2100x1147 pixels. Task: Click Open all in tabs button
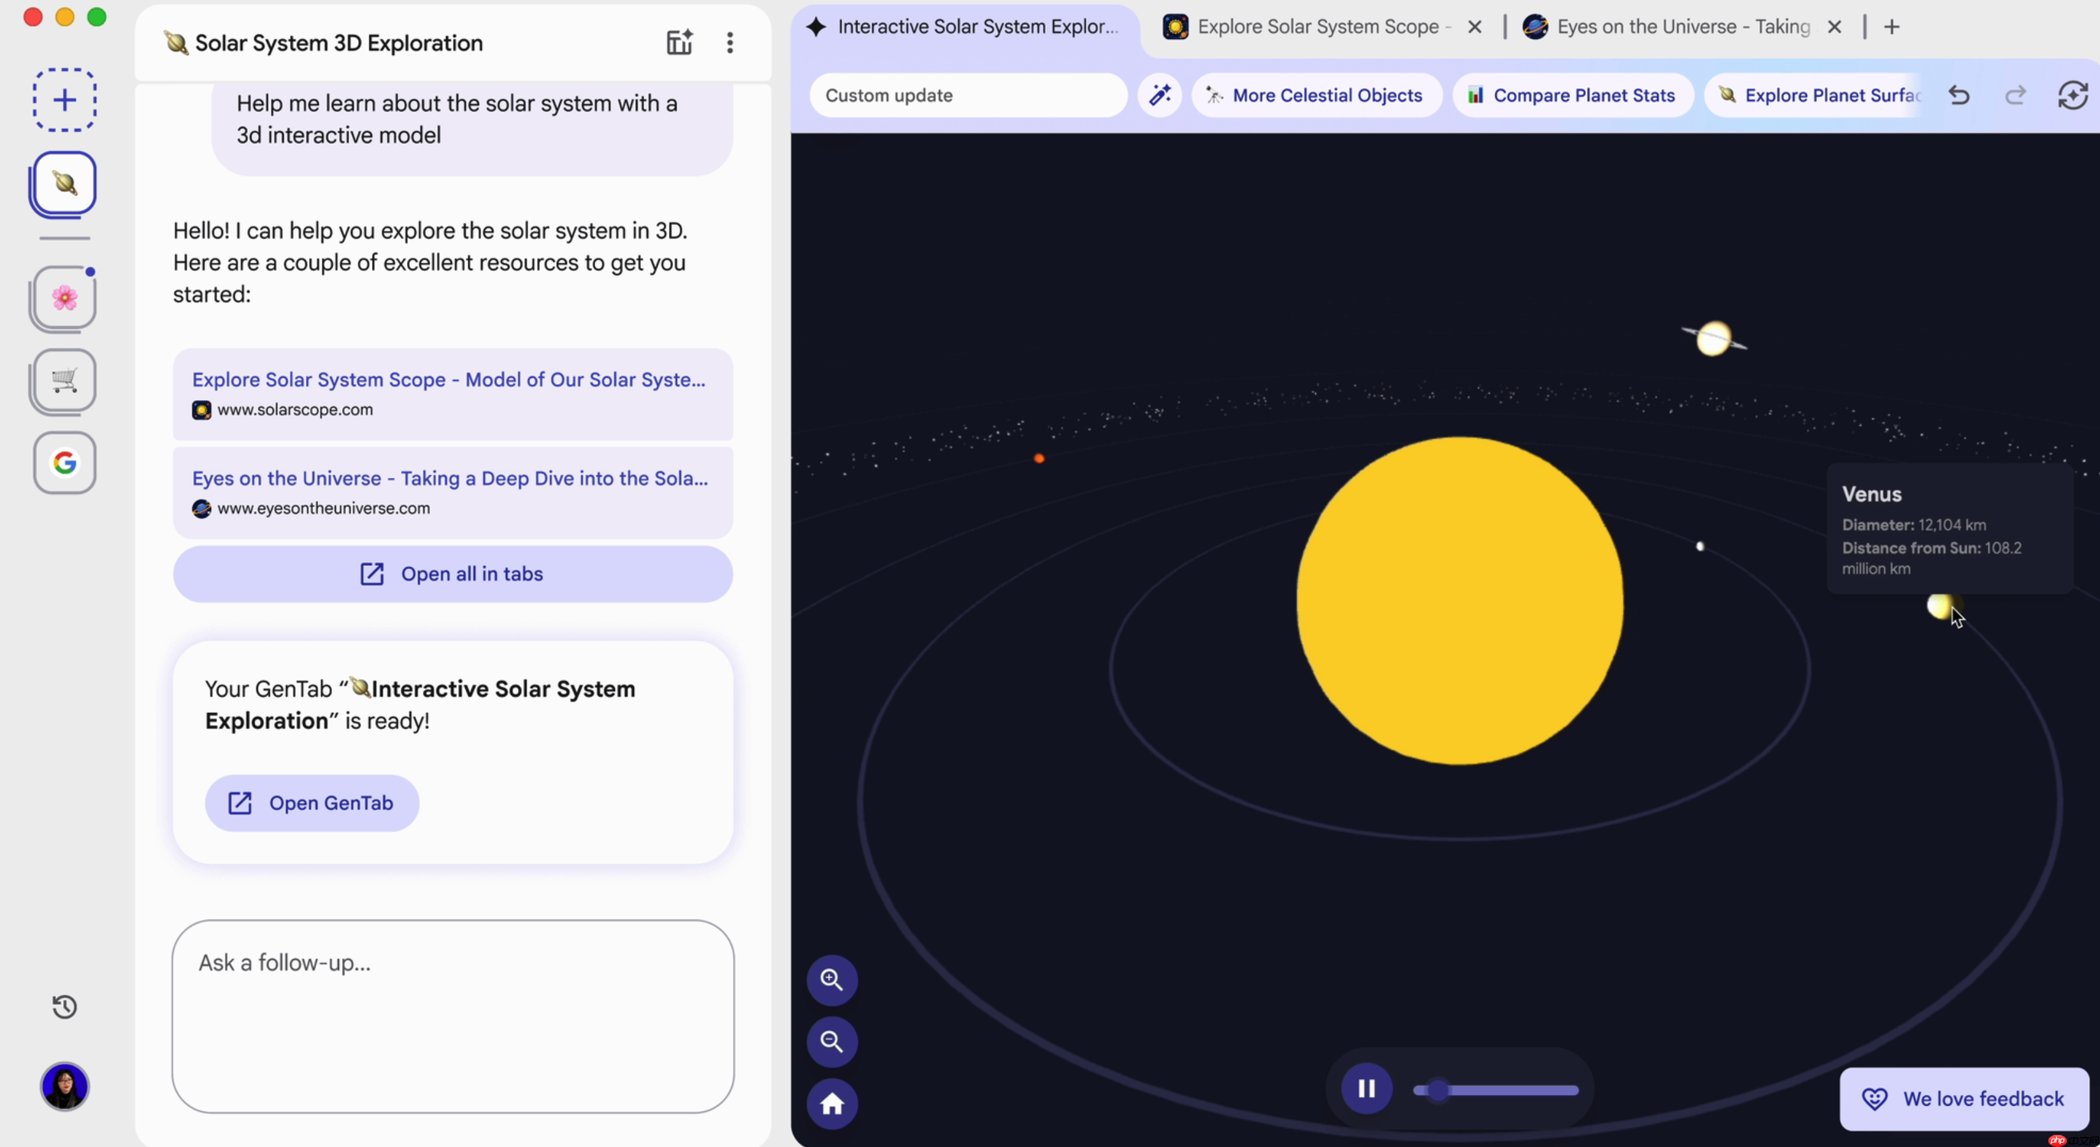click(452, 574)
